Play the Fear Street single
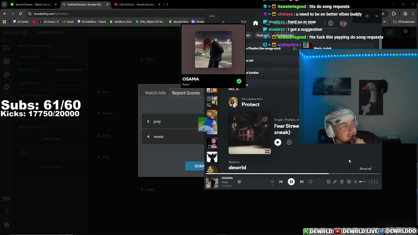 click(x=278, y=142)
